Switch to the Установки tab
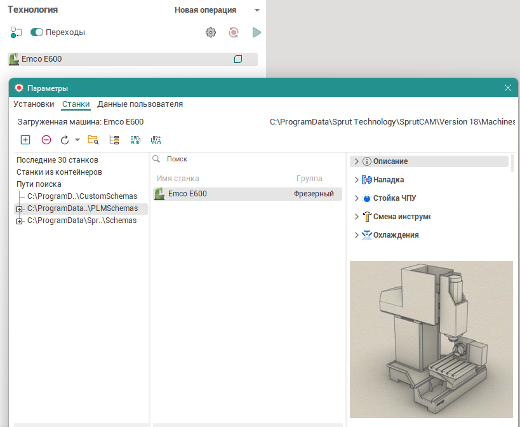This screenshot has height=427, width=520. (34, 104)
